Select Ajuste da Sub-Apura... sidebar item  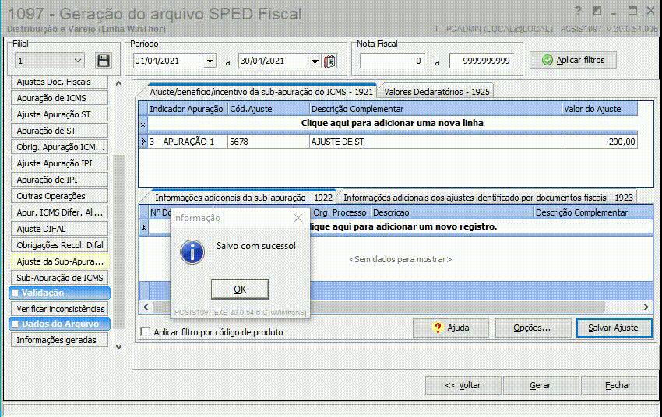pyautogui.click(x=59, y=261)
